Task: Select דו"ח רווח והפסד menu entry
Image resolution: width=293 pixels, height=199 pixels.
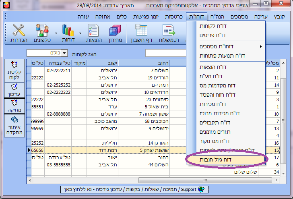Action: click(226, 95)
